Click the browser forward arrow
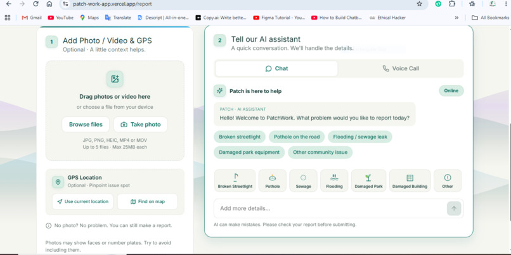The width and height of the screenshot is (511, 255). tap(22, 4)
